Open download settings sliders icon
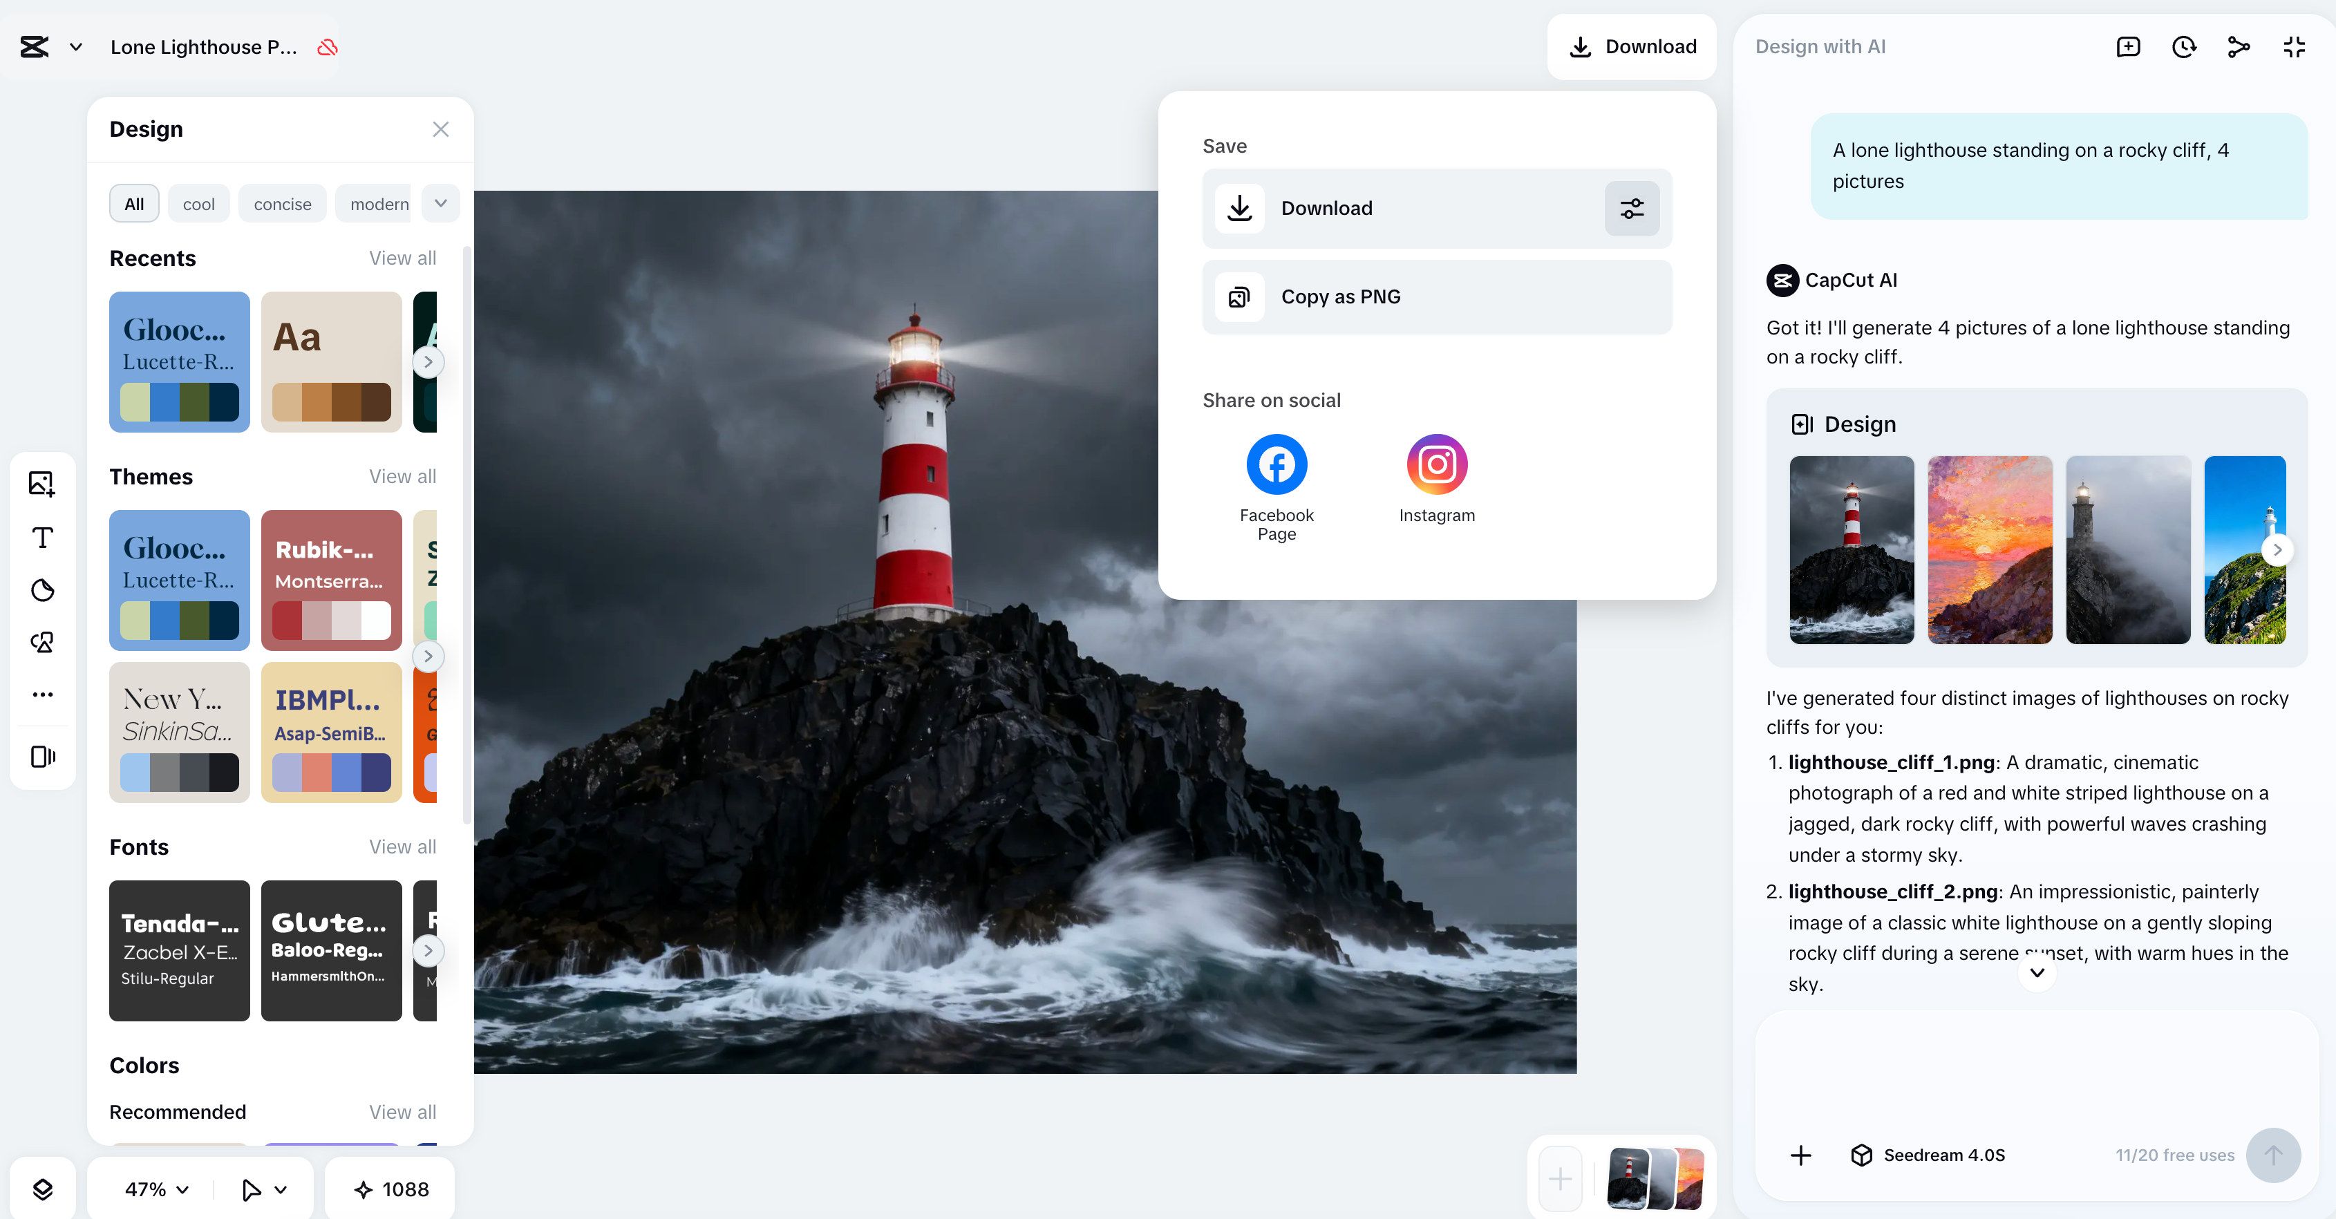2336x1219 pixels. pos(1631,209)
